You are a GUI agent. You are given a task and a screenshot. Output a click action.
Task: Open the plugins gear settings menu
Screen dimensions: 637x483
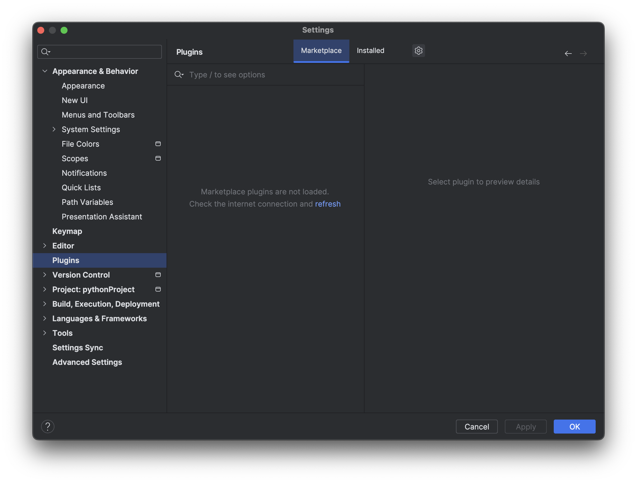[418, 51]
